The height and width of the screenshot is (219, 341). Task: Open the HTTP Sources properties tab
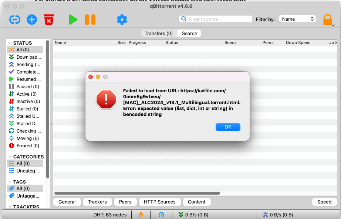point(160,202)
